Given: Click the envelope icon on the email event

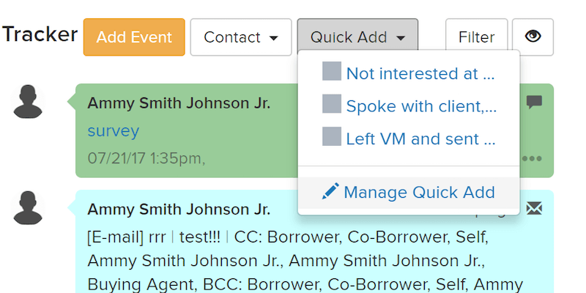Looking at the screenshot, I should tap(534, 209).
